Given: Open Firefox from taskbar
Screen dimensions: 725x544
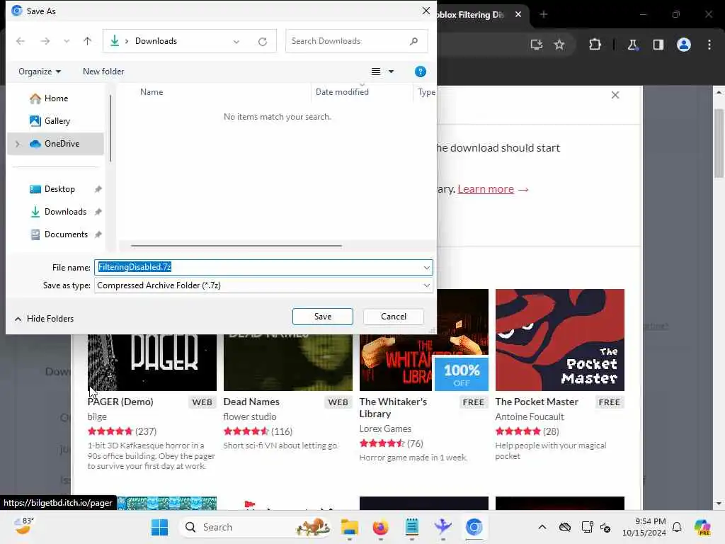Looking at the screenshot, I should point(380,527).
